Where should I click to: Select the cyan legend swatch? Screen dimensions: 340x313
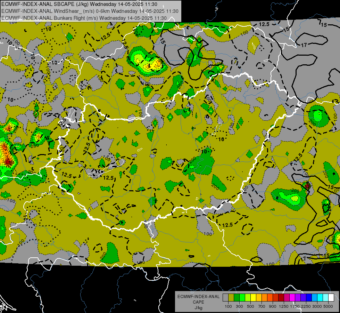[320, 297]
